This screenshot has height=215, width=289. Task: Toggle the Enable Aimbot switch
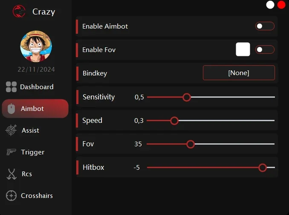point(265,26)
